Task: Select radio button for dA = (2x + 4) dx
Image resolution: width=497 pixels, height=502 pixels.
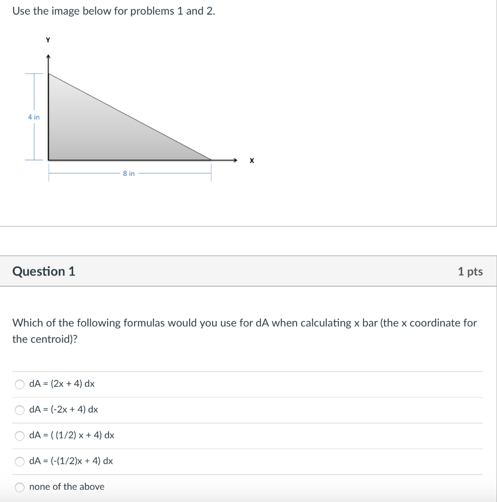Action: click(20, 384)
